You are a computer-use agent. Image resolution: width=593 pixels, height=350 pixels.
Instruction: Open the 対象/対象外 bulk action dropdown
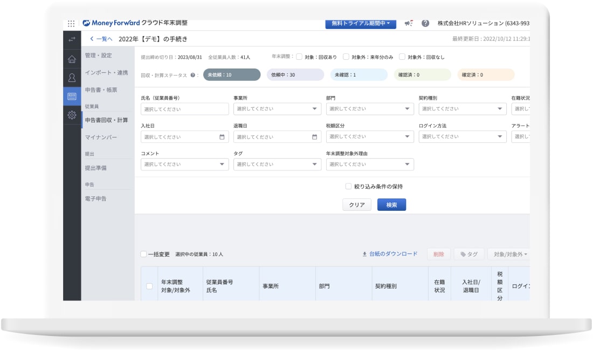509,254
